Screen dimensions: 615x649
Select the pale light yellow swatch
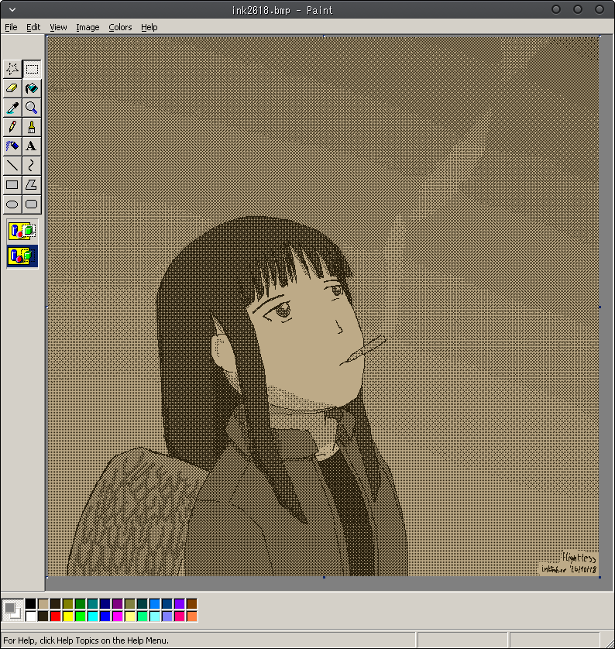pyautogui.click(x=130, y=616)
